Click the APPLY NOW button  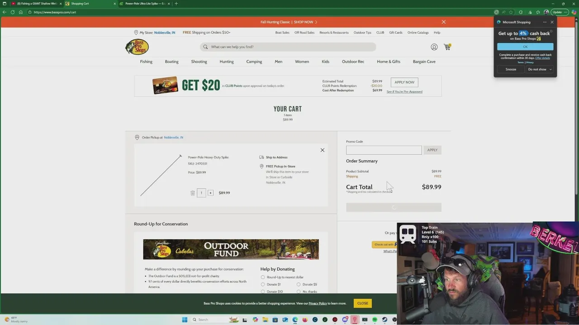[x=404, y=82]
